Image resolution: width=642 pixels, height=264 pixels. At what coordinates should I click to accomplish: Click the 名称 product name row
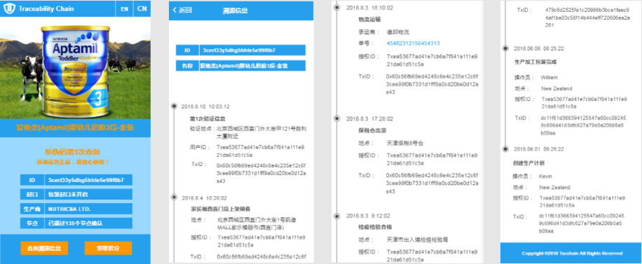(241, 66)
